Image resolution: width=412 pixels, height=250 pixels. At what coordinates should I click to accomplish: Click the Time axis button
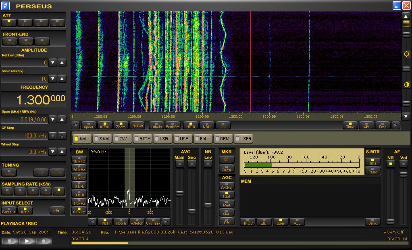click(x=350, y=125)
